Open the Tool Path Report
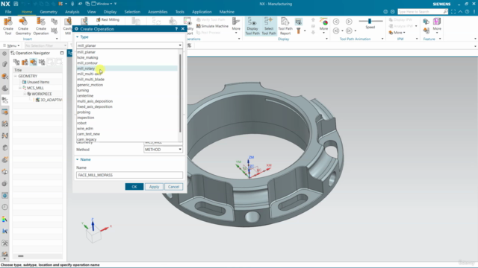The image size is (478, 268). coord(285,26)
